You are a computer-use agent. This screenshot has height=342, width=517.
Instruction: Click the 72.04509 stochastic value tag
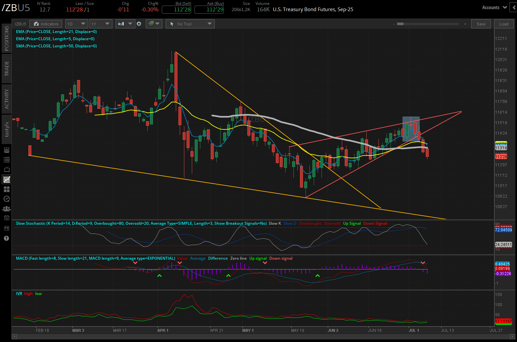coord(504,230)
